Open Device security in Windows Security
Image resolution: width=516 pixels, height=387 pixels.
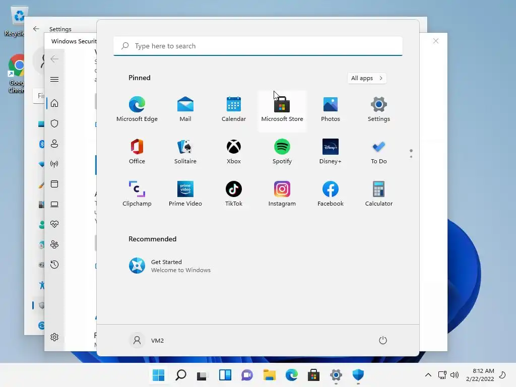(54, 205)
